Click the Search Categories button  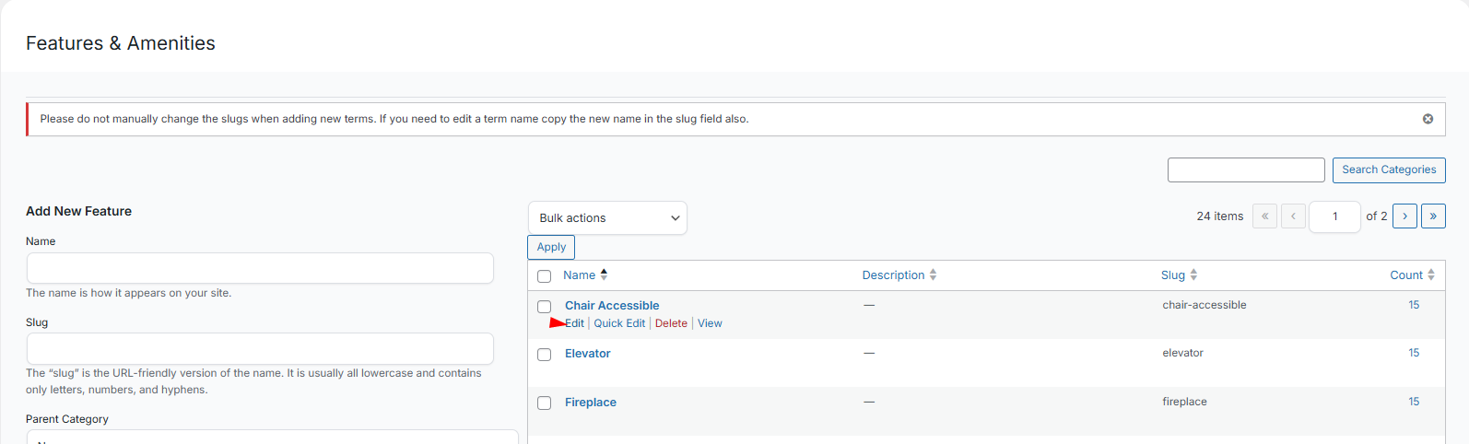pos(1388,170)
